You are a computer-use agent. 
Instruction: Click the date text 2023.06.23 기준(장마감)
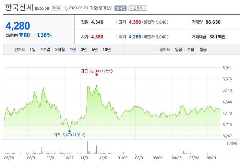(90, 8)
